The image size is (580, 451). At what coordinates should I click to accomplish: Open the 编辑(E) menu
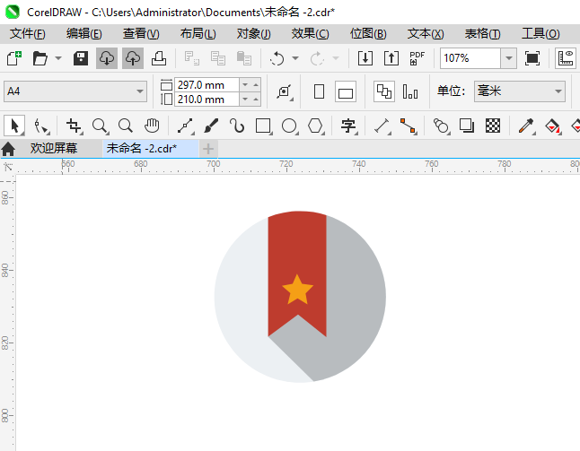tap(84, 34)
